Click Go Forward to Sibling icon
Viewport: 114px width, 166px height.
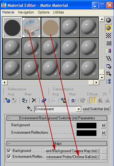tap(107, 100)
